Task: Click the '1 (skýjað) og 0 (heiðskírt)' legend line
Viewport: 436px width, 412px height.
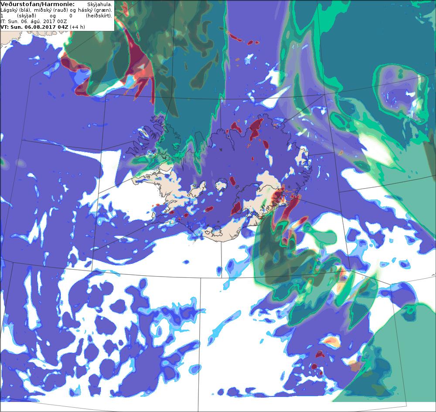Action: click(56, 16)
